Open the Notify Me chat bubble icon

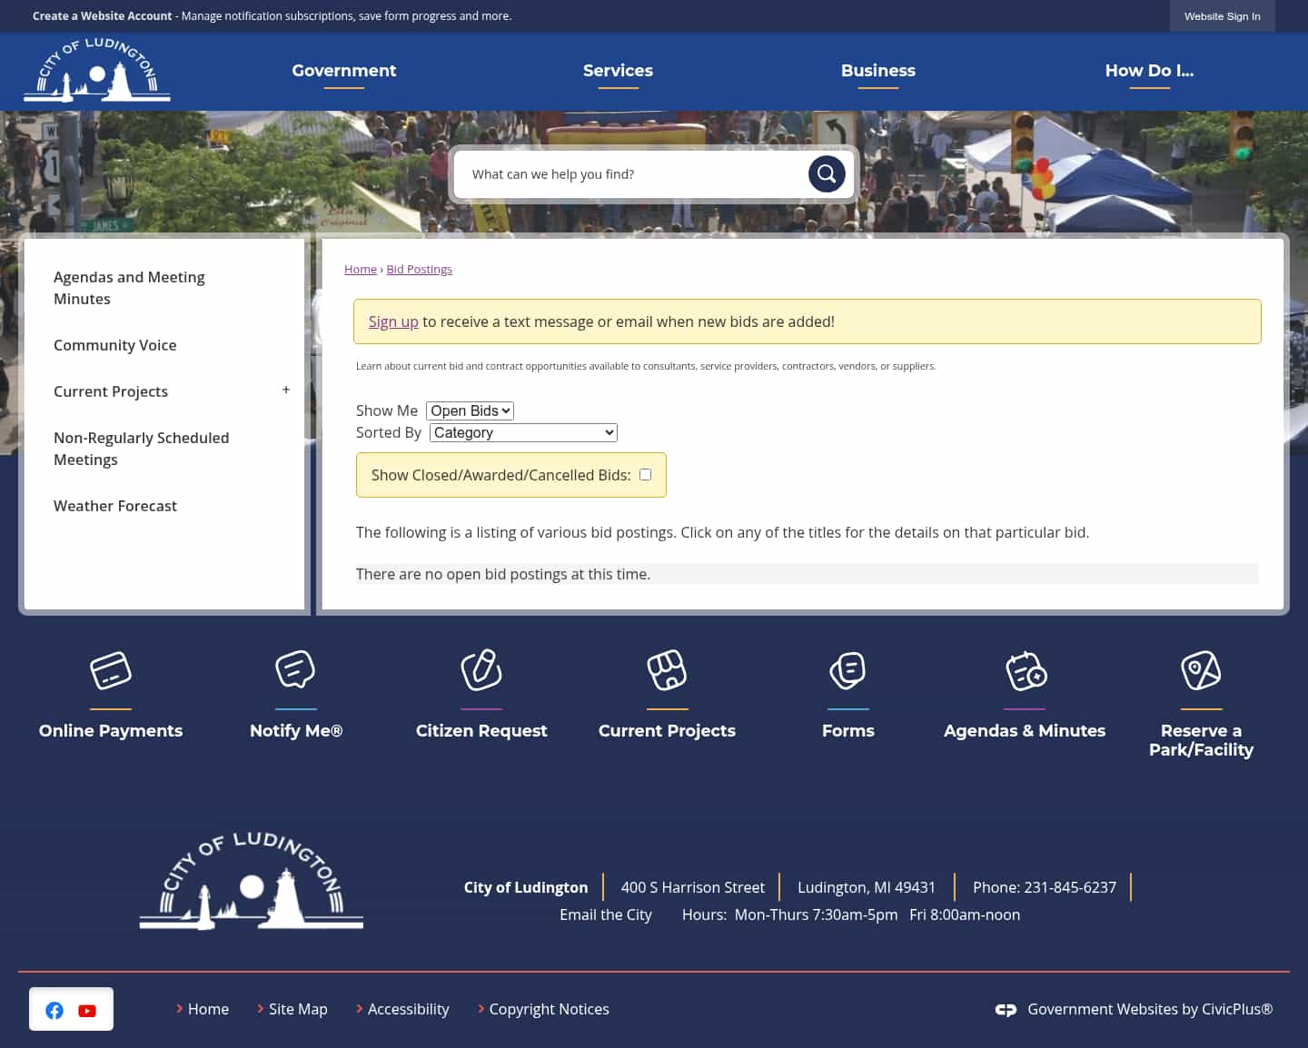click(296, 670)
